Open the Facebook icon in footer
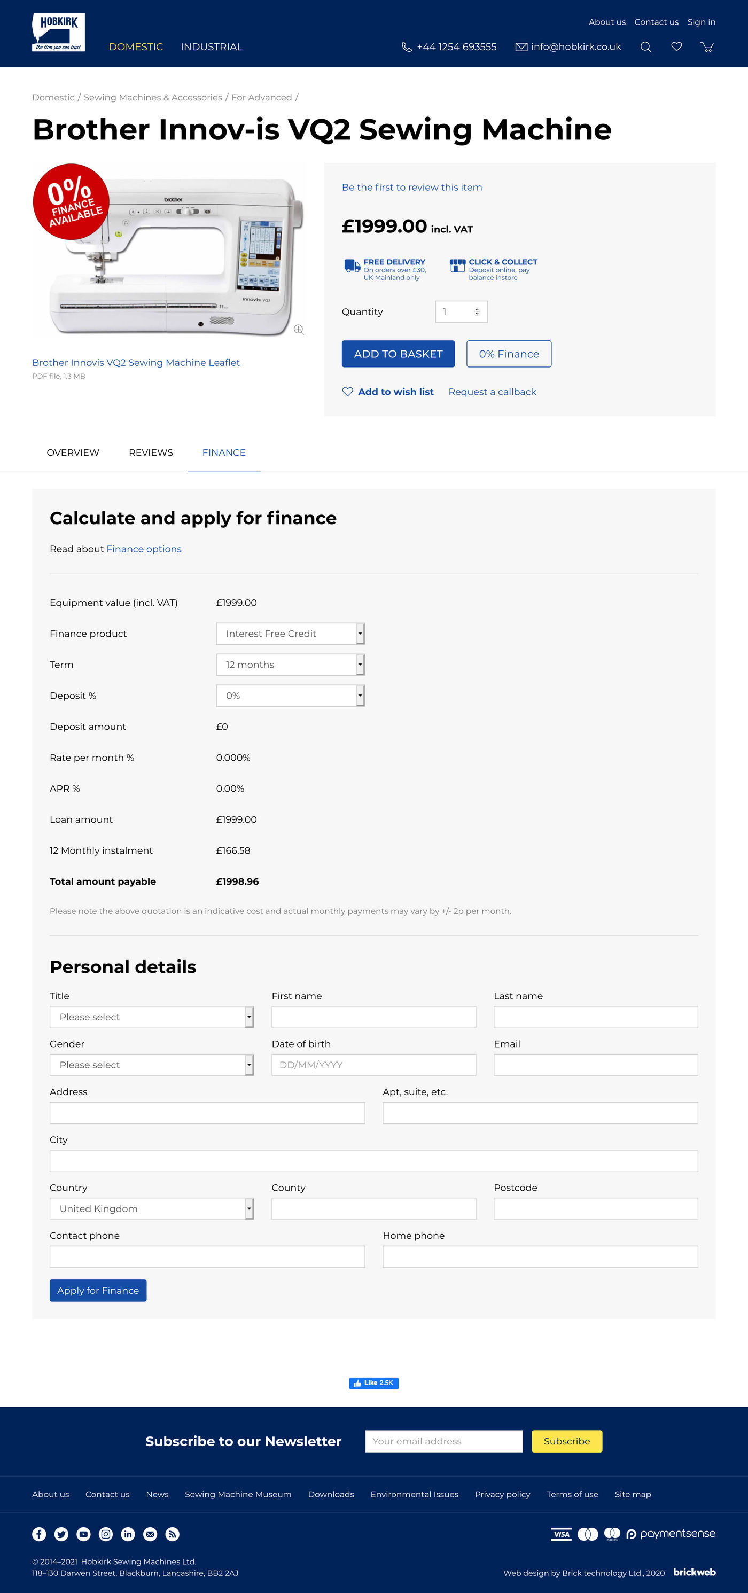 [x=39, y=1534]
